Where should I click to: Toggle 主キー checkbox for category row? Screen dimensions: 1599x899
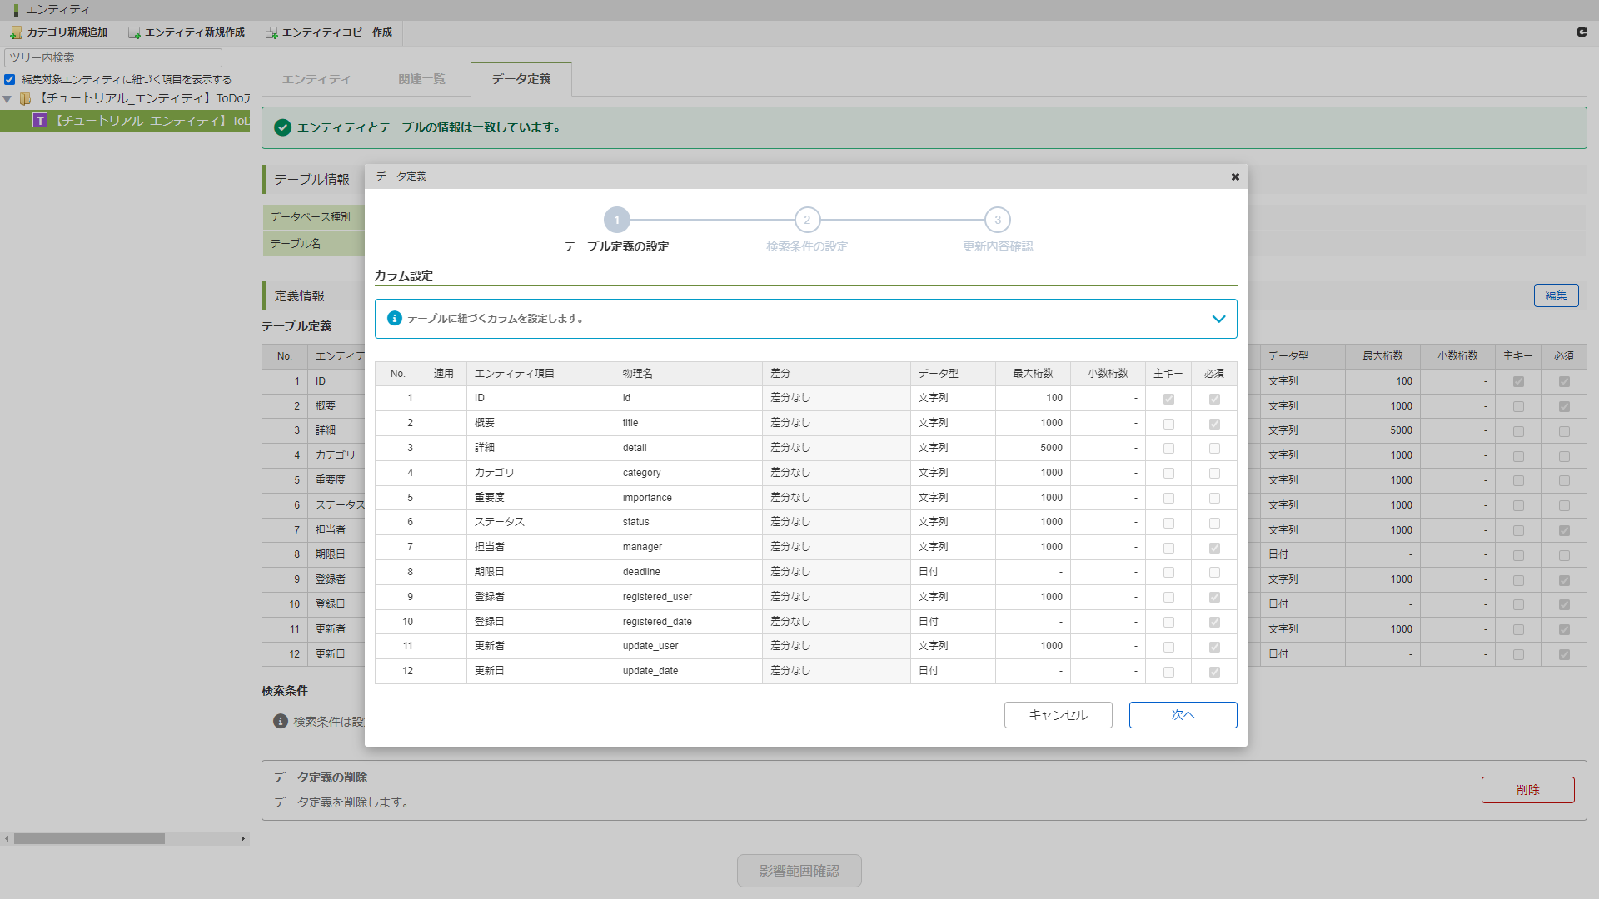1168,474
